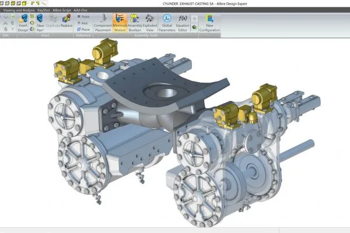
Task: Insert a reference Axis
Action: coord(82,23)
